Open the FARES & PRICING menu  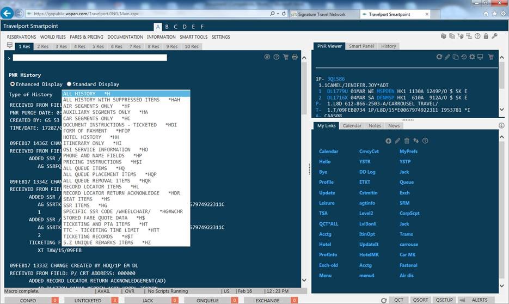tap(87, 37)
